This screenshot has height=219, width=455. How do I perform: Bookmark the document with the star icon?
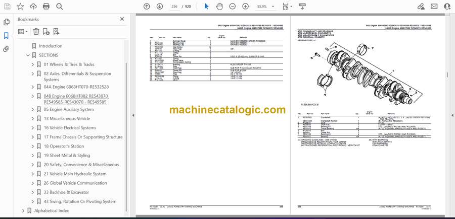coord(20,7)
